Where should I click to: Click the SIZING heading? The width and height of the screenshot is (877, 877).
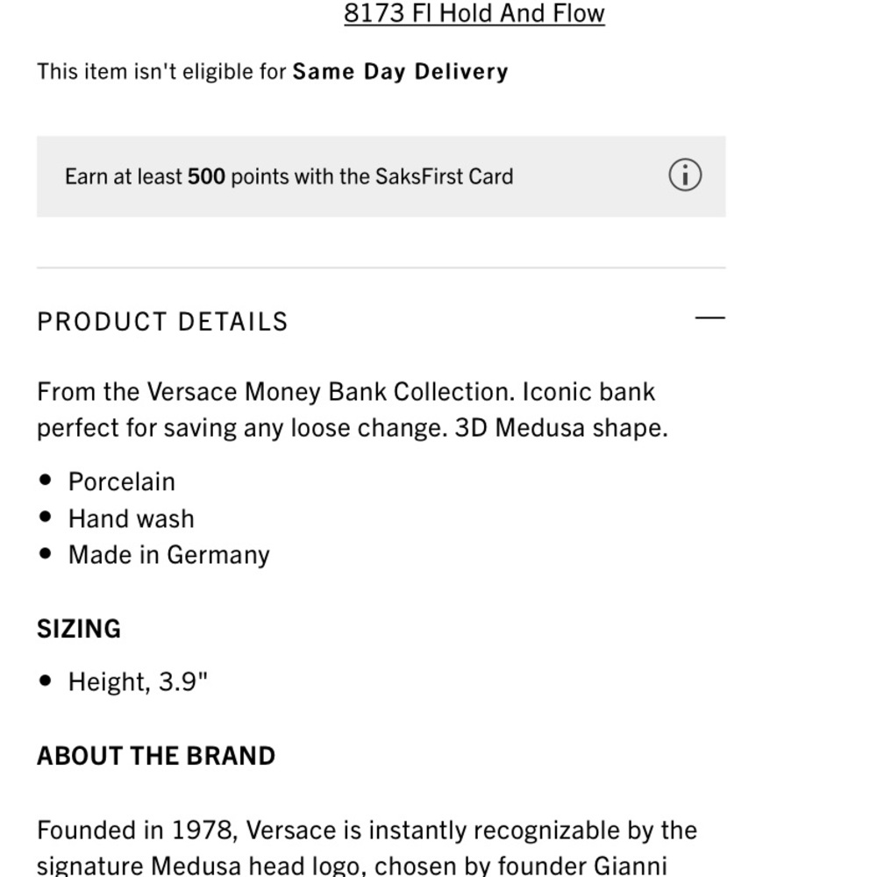pos(79,629)
